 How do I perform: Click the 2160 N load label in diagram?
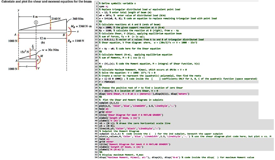56,19
